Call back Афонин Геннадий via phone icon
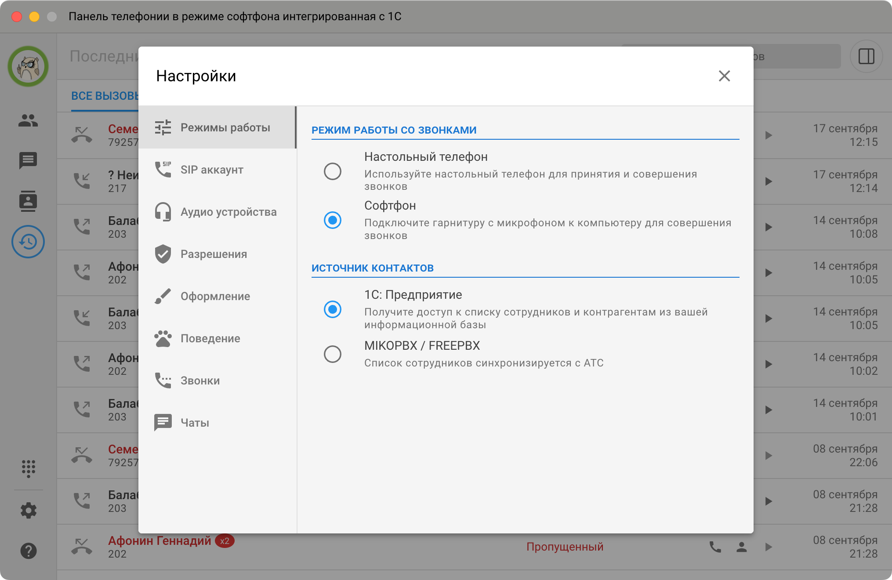 (x=715, y=547)
